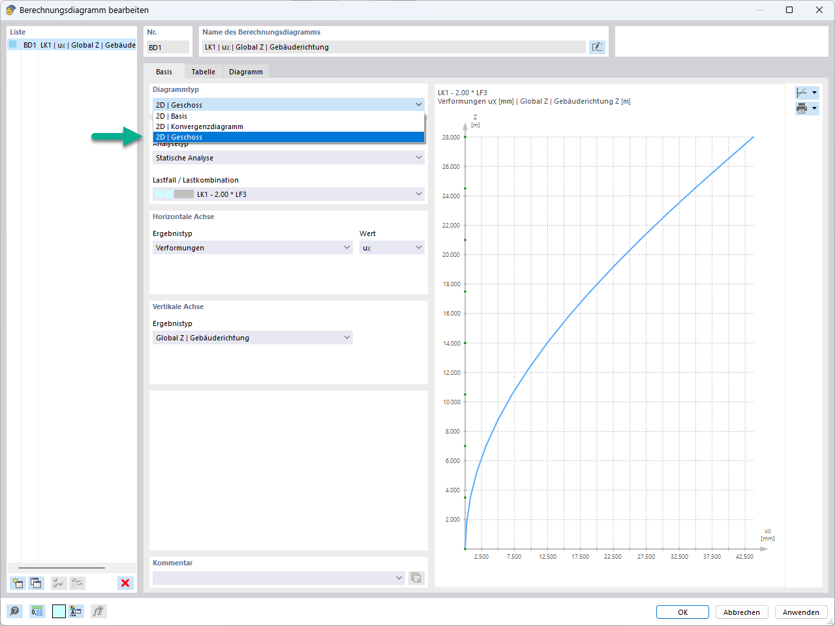Click the edit name icon beside diagram name
Viewport: 835px width, 626px height.
point(597,47)
